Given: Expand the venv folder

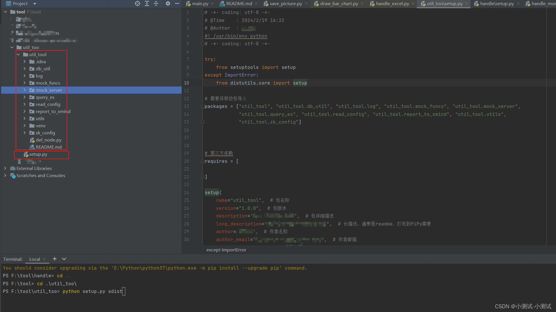Looking at the screenshot, I should [24, 126].
